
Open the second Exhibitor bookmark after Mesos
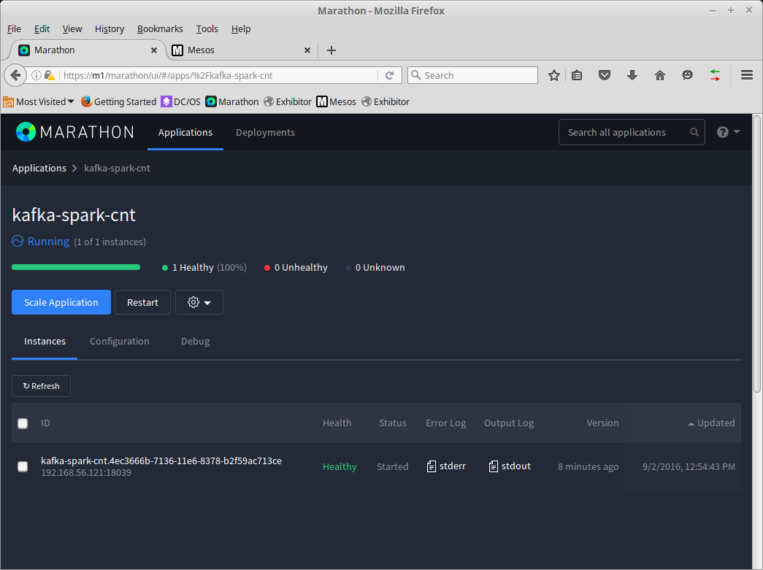[x=386, y=101]
